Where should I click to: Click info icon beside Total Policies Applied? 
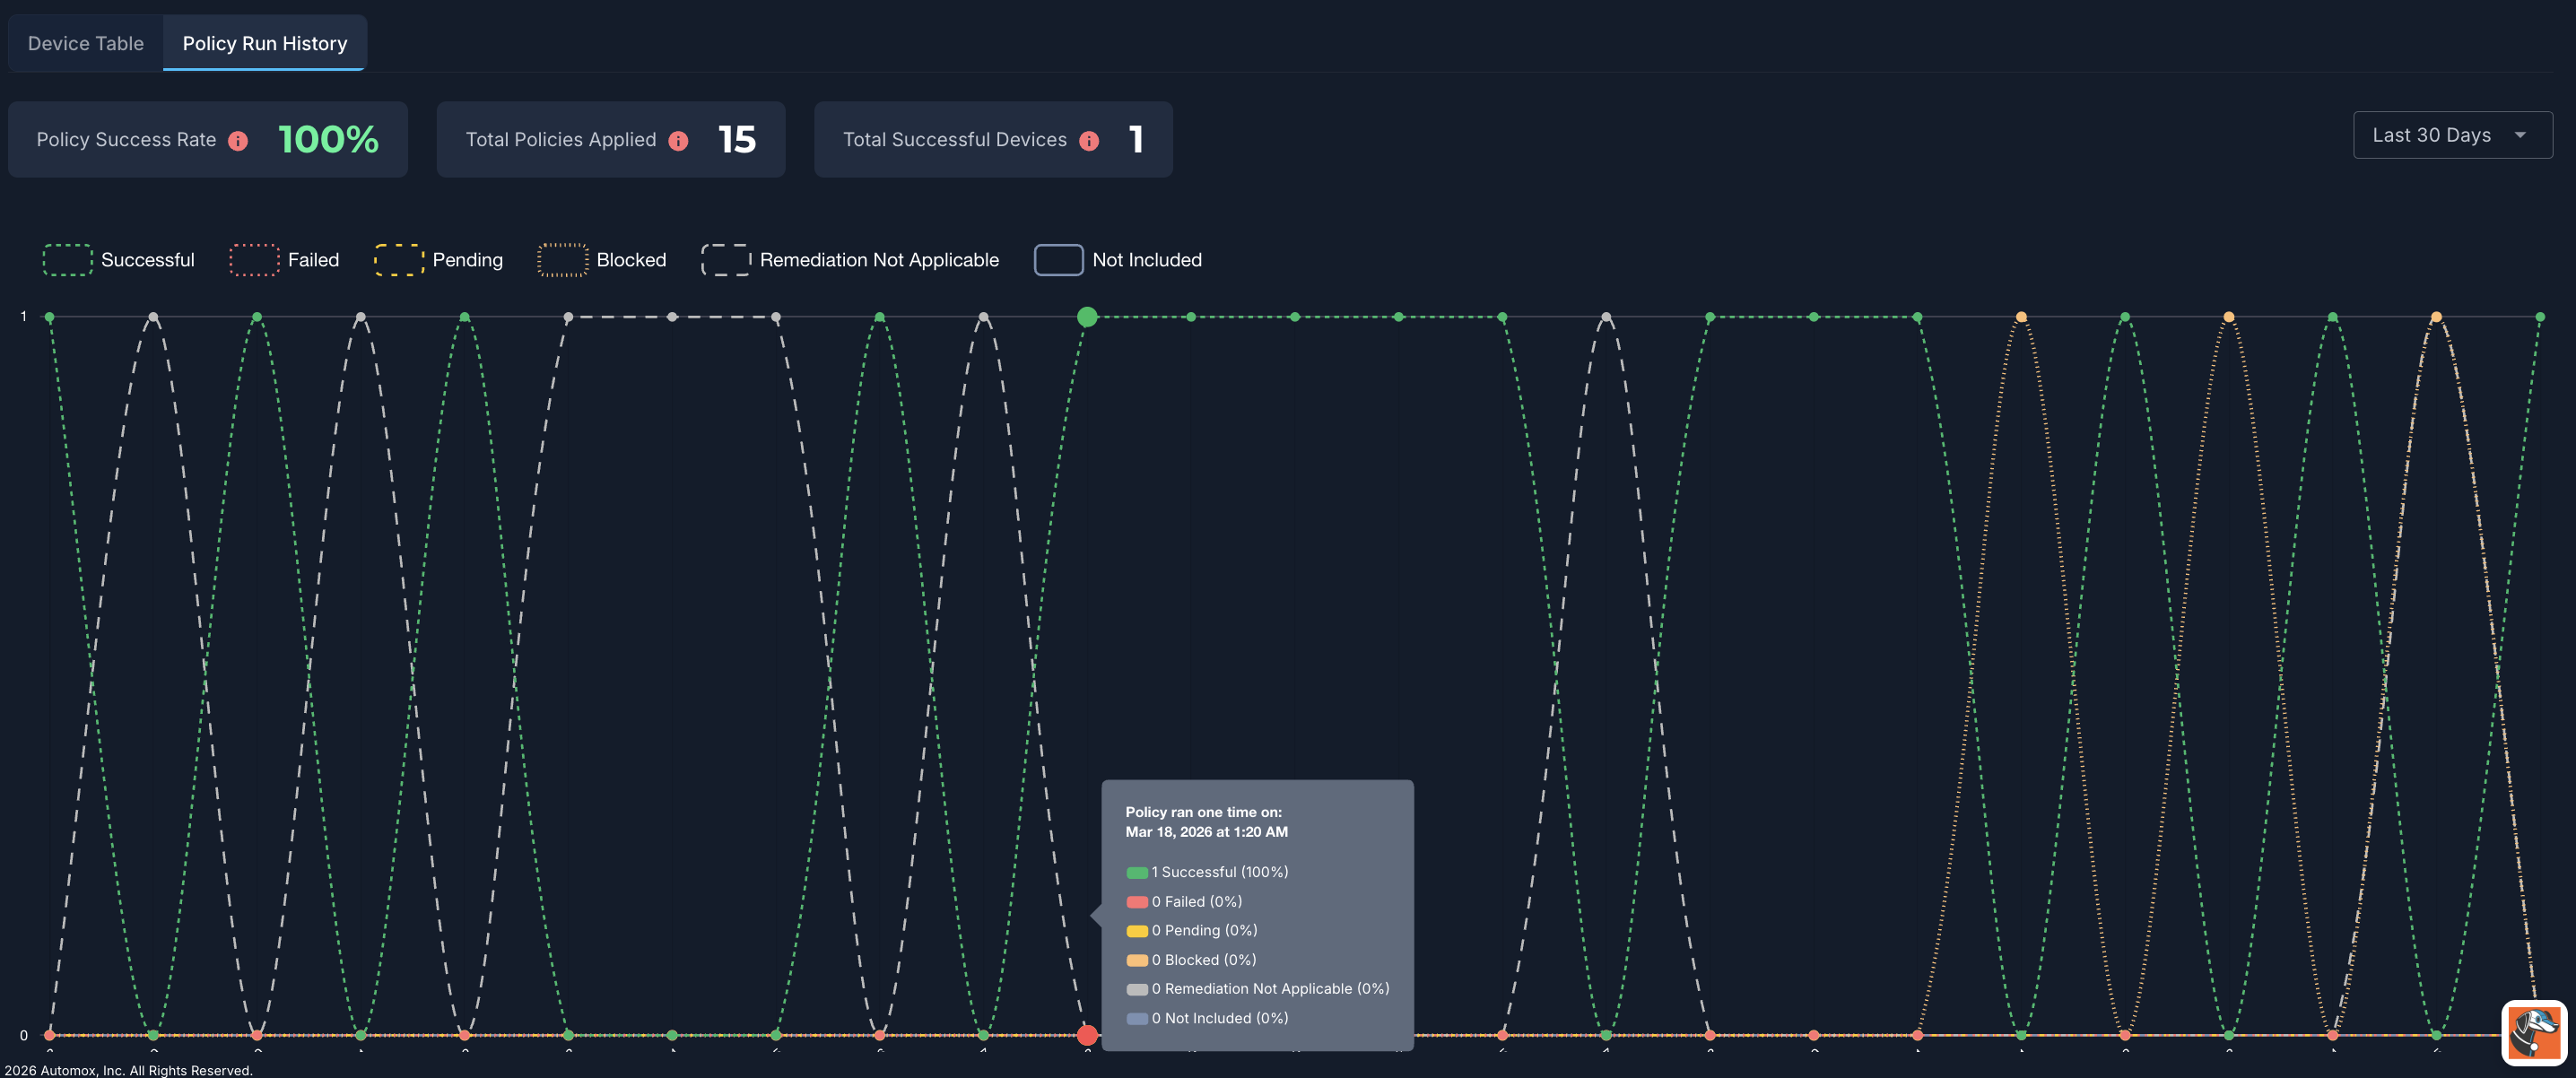(x=678, y=141)
